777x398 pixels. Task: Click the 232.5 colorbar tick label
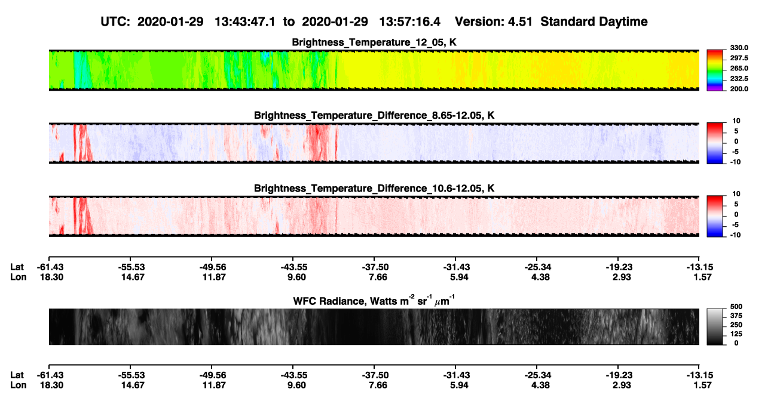[x=740, y=79]
